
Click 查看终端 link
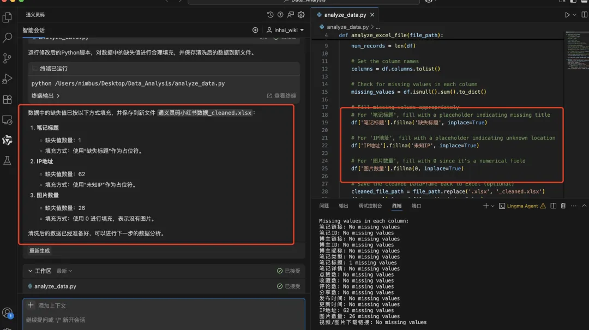(x=282, y=96)
